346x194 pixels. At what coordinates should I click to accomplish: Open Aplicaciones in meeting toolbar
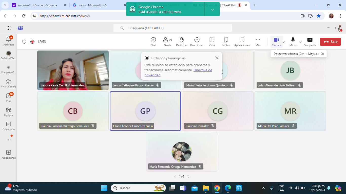point(242,42)
